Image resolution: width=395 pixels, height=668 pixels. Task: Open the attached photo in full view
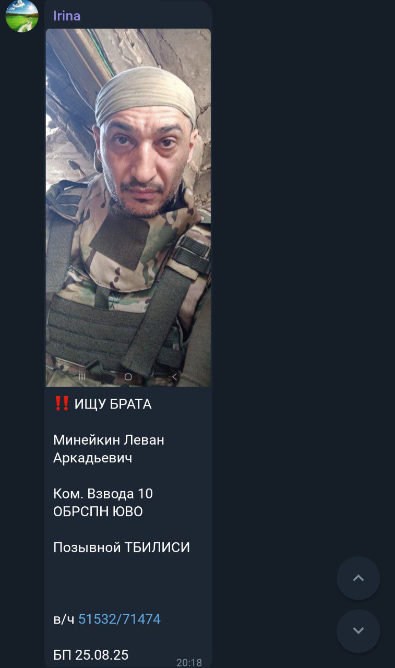pyautogui.click(x=128, y=208)
